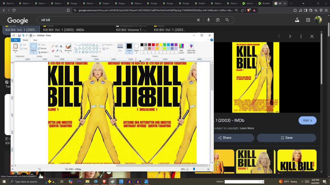This screenshot has width=330, height=185.
Task: Open the Learn More copyright link
Action: coord(247,128)
